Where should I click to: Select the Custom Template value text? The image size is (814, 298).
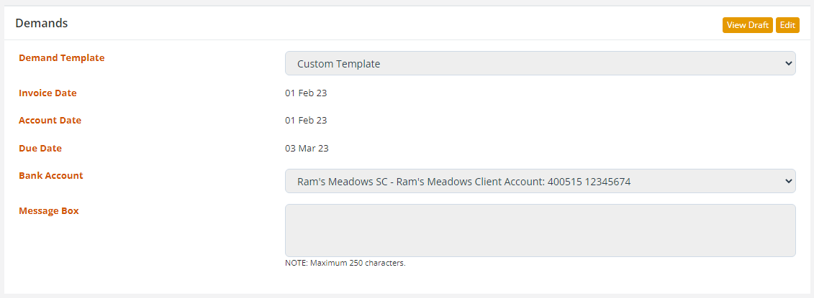point(338,64)
